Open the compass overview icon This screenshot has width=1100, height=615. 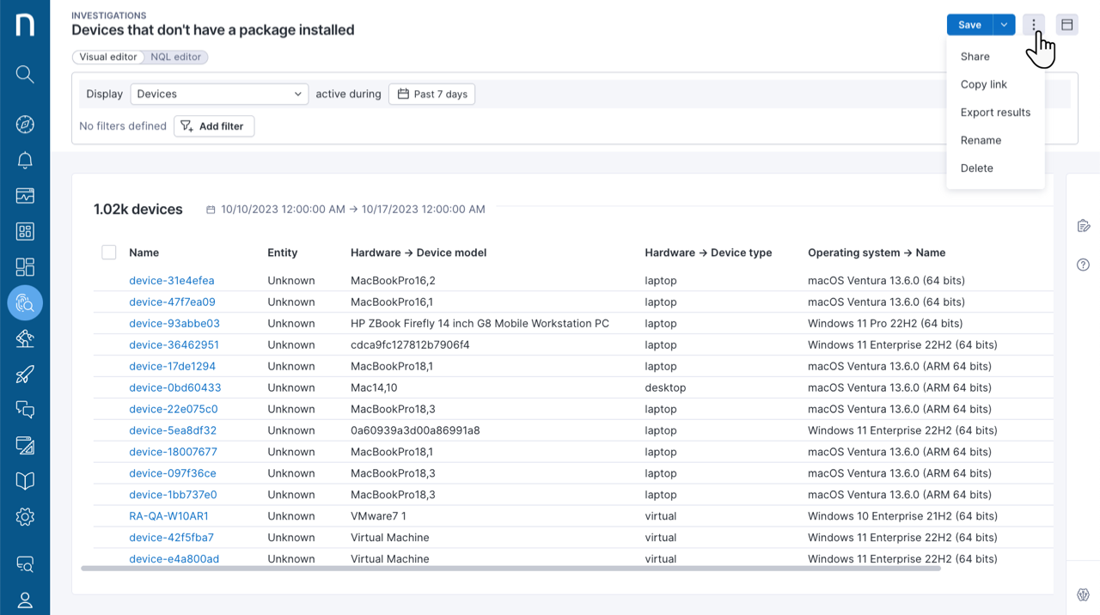tap(25, 125)
